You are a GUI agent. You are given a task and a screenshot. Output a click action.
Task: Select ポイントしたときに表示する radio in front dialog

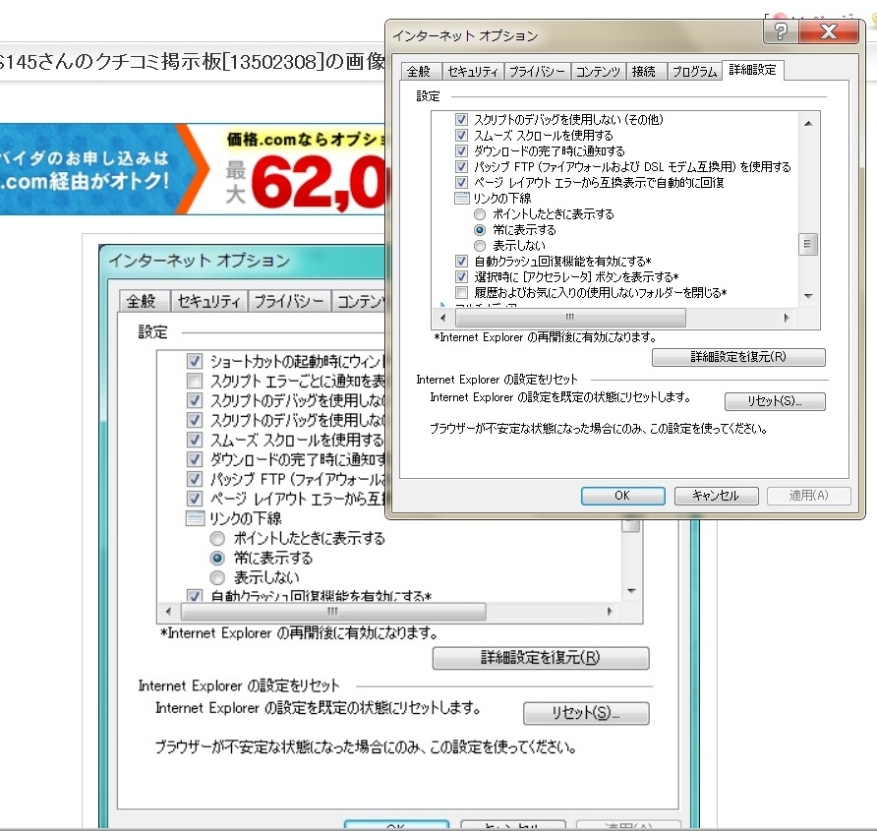[x=480, y=214]
